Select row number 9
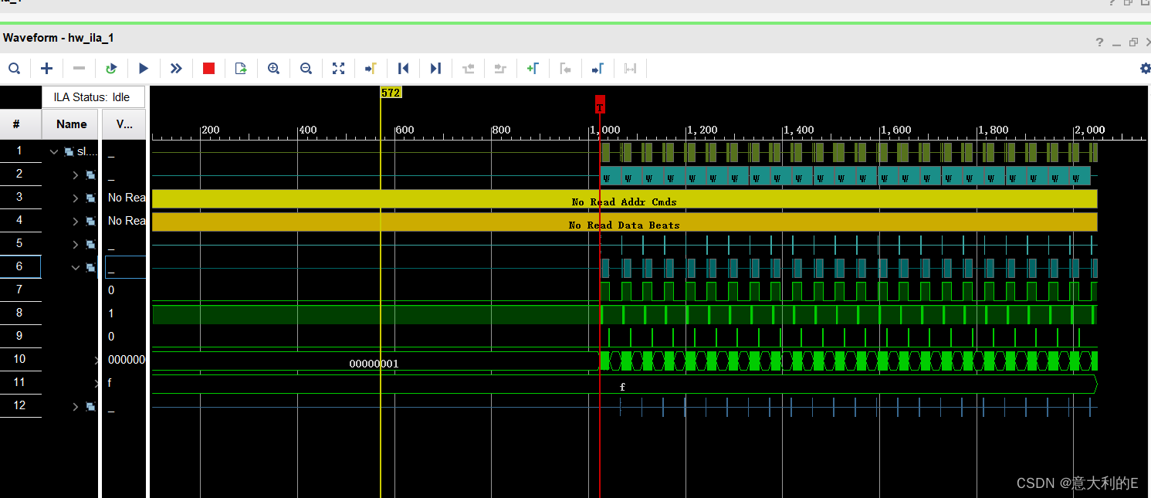 click(19, 336)
